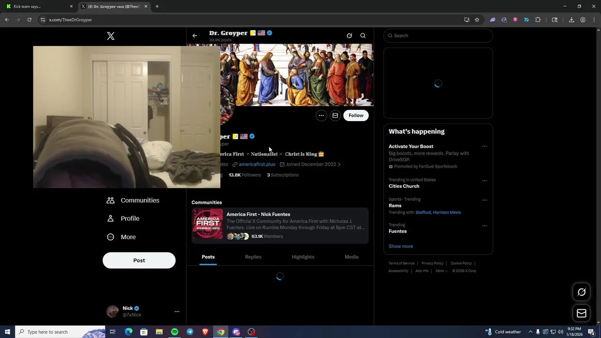Click Show more under What's happening
Screen dimensions: 601x338
click(x=401, y=246)
